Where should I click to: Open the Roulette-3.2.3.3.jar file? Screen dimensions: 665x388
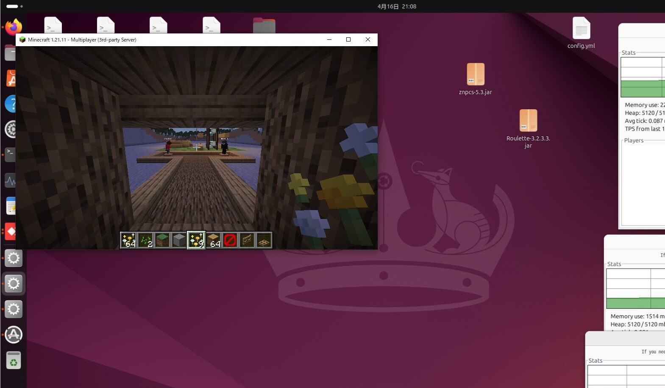click(528, 121)
